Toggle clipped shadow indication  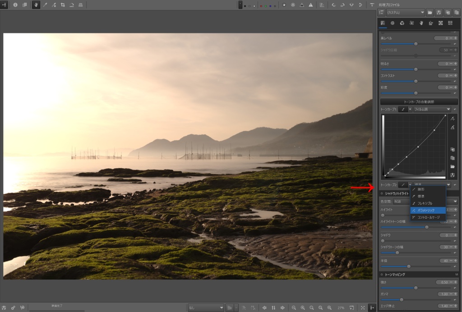tap(302, 5)
